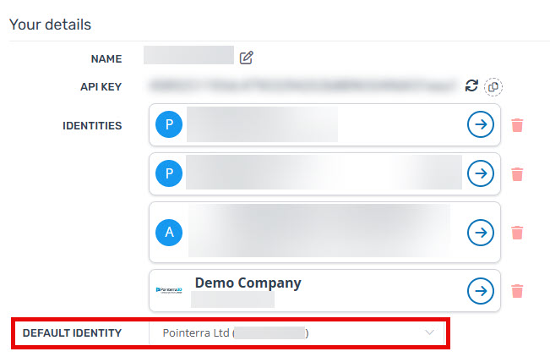Click the edit name pencil icon
The width and height of the screenshot is (550, 357).
246,58
